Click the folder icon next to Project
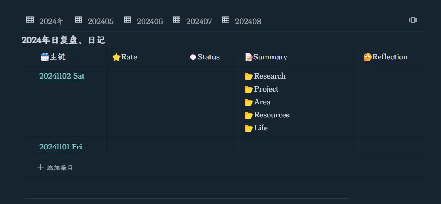The width and height of the screenshot is (441, 204). (248, 89)
